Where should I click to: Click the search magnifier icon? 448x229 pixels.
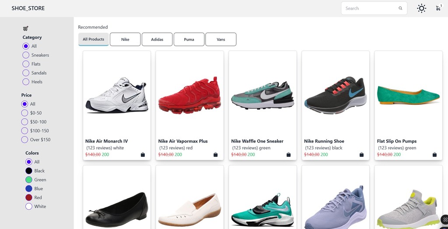[x=400, y=8]
